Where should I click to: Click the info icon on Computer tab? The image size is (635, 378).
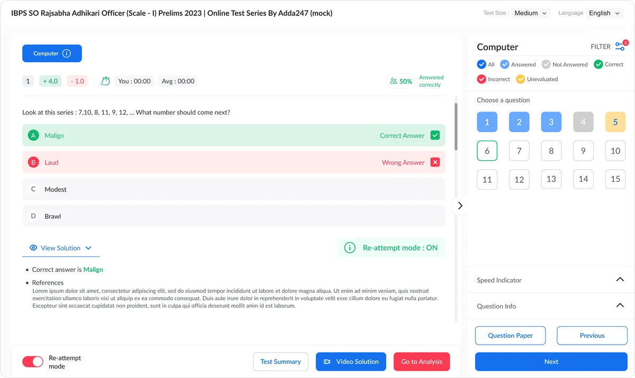(x=67, y=53)
